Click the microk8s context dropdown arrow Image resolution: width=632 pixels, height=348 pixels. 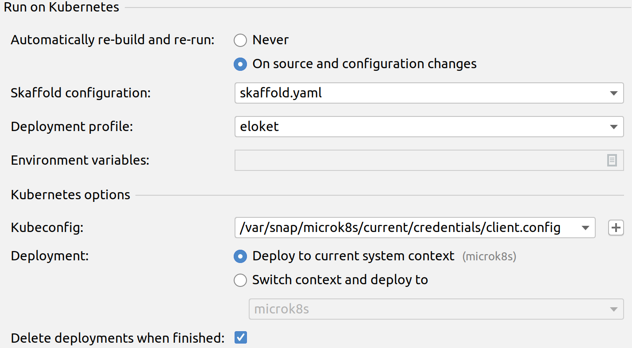[x=614, y=309]
